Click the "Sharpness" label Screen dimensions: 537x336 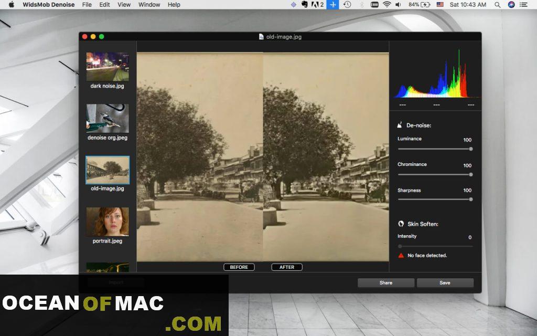click(x=409, y=190)
